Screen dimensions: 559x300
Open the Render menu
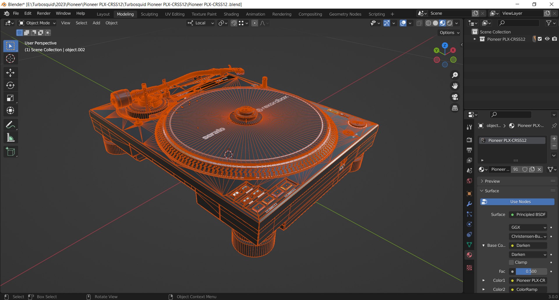click(x=44, y=13)
